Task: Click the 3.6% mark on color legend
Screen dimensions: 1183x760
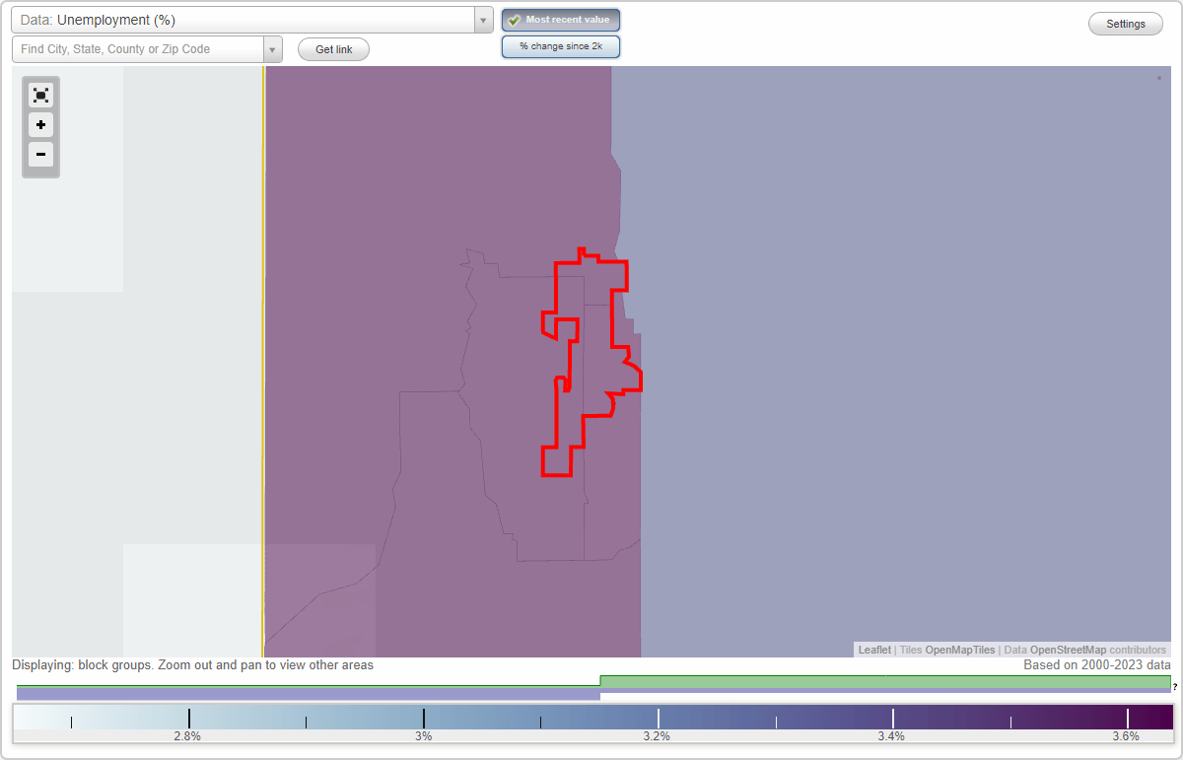Action: click(x=1126, y=736)
